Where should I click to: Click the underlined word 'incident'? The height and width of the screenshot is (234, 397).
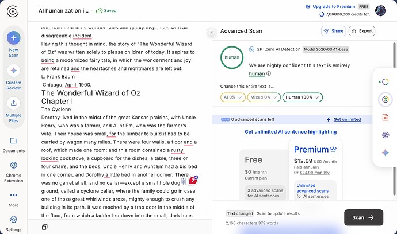pyautogui.click(x=82, y=36)
